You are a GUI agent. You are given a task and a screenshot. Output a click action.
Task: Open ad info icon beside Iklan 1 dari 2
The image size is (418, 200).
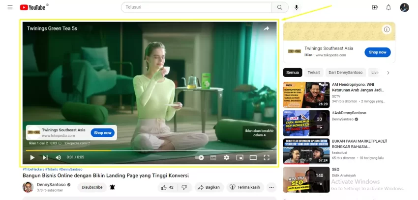(x=60, y=143)
